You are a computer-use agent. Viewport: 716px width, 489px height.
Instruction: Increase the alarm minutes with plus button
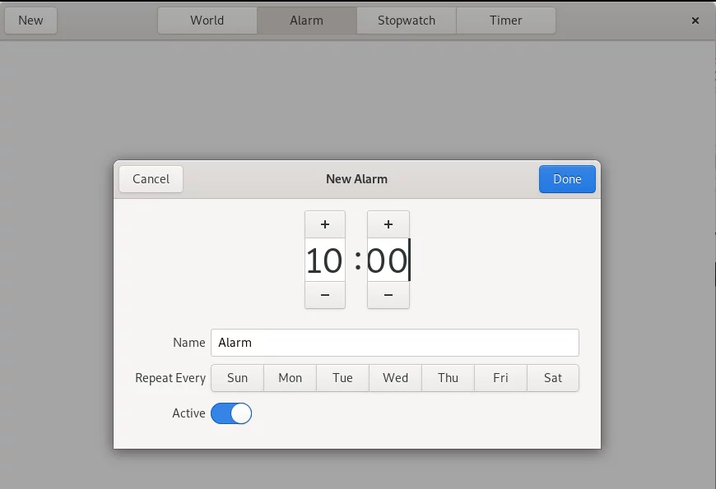click(388, 224)
